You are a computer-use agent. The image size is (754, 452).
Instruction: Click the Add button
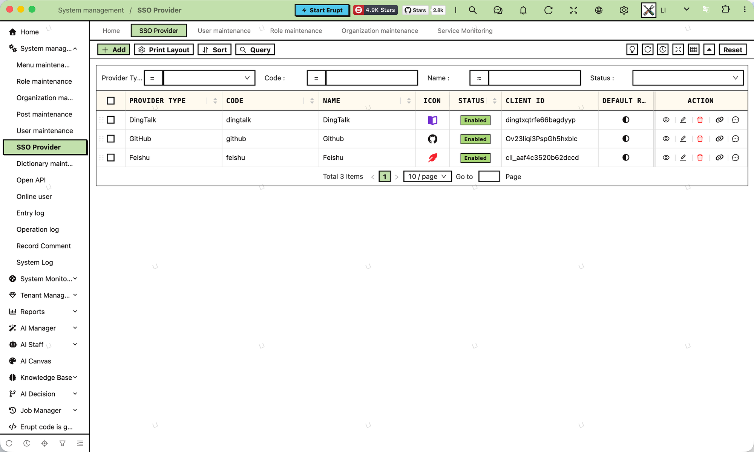[114, 50]
